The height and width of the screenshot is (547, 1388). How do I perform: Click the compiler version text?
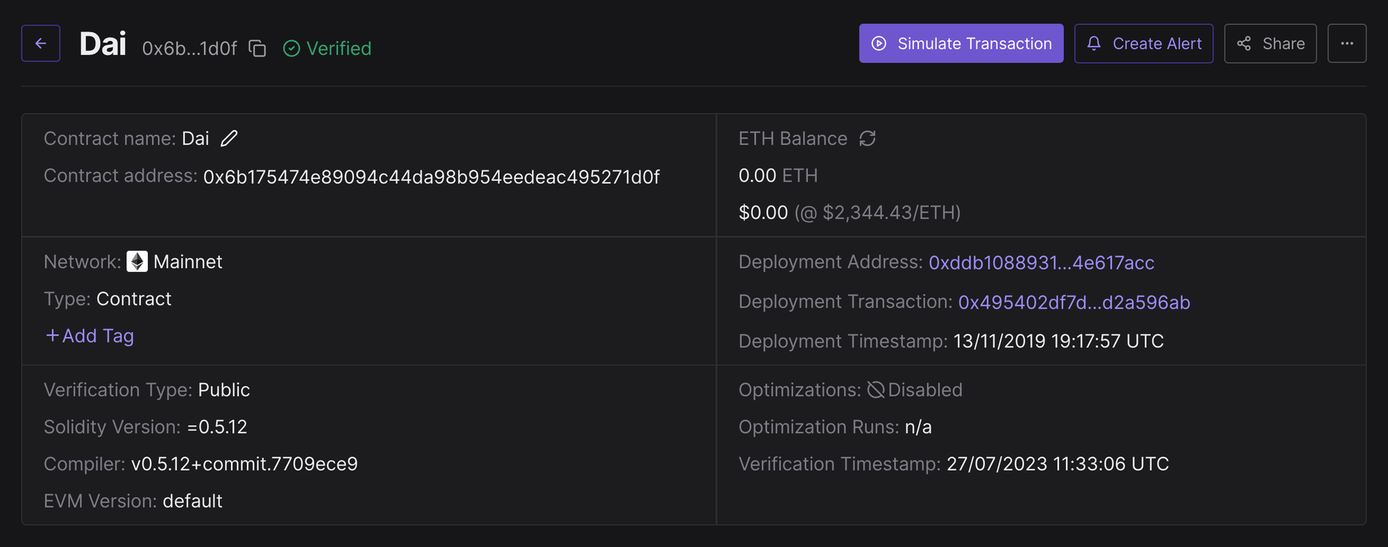244,464
